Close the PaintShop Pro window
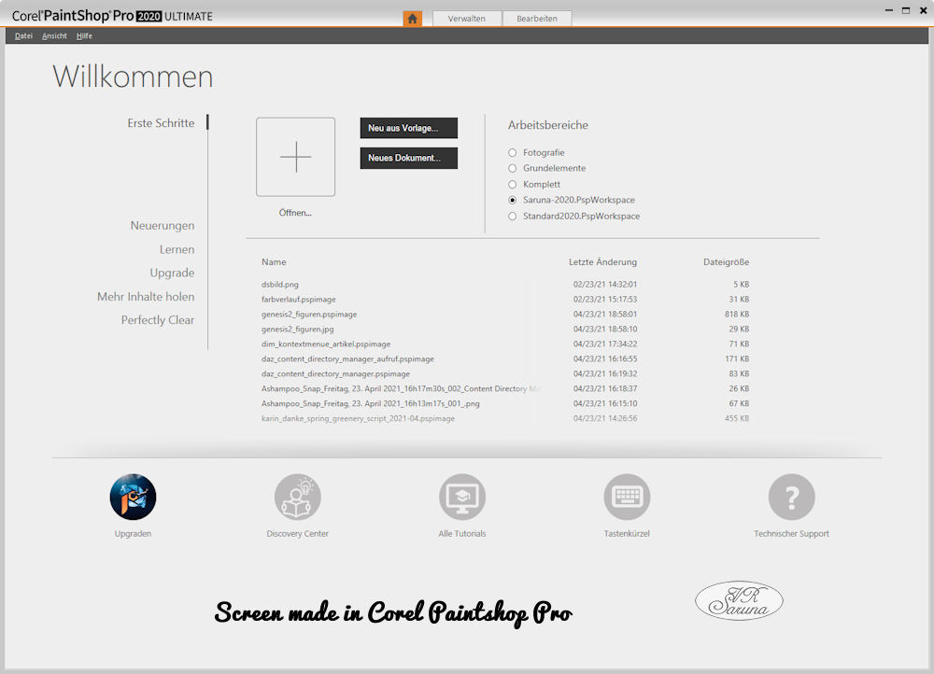 pos(924,10)
